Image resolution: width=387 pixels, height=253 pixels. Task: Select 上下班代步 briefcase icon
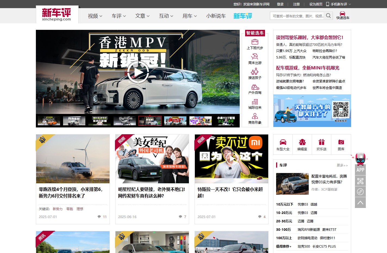tap(255, 42)
